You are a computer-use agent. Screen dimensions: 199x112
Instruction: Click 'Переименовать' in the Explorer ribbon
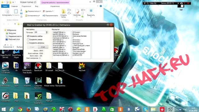coord(50,16)
